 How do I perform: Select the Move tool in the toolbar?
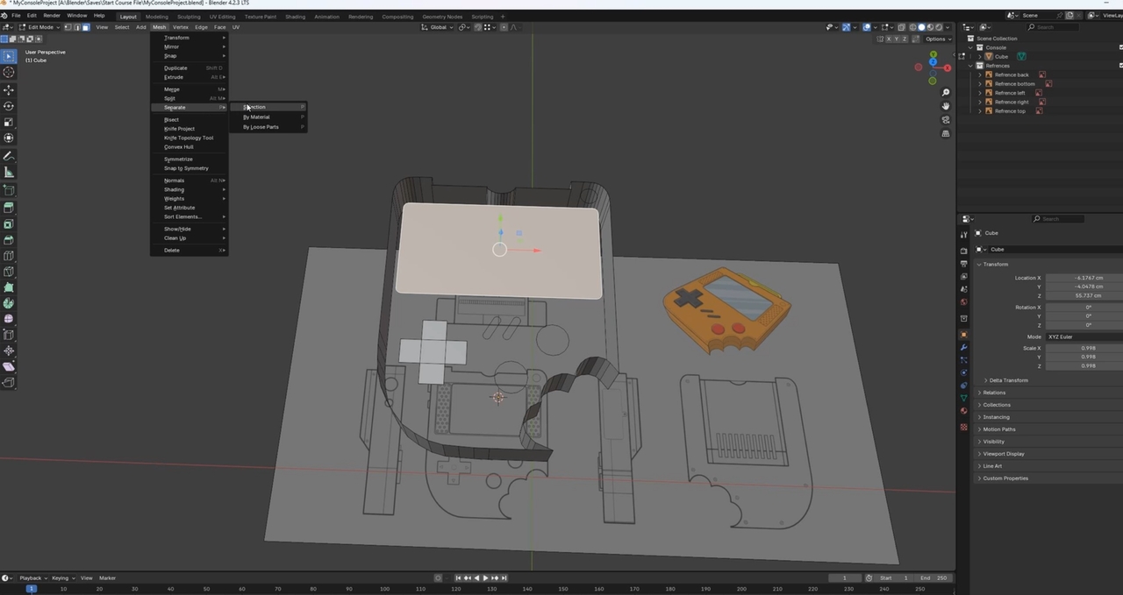point(9,90)
